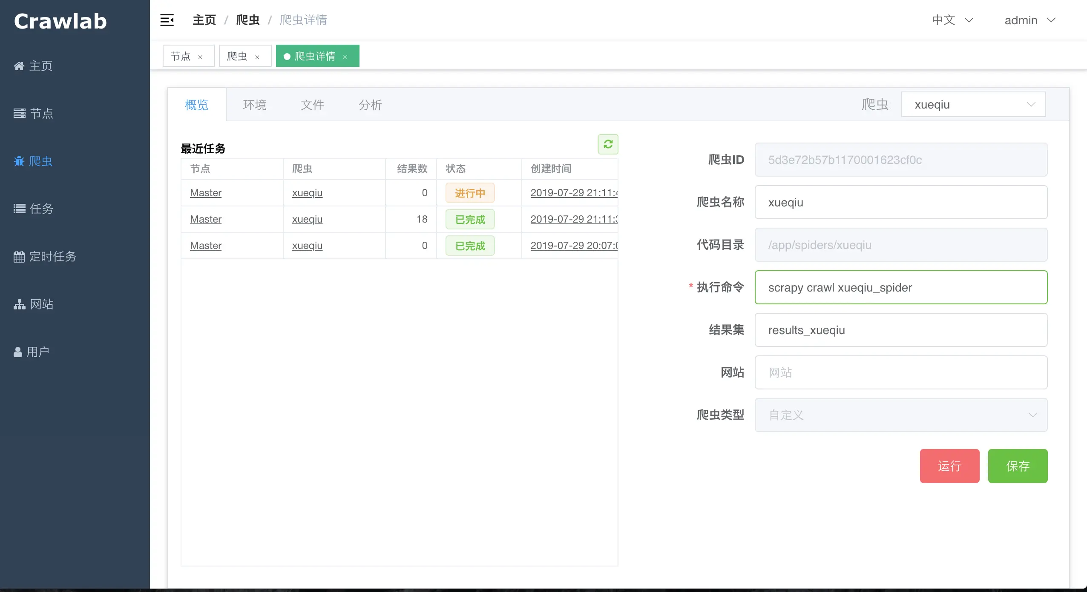Open the 用户 person icon in sidebar

pos(18,352)
